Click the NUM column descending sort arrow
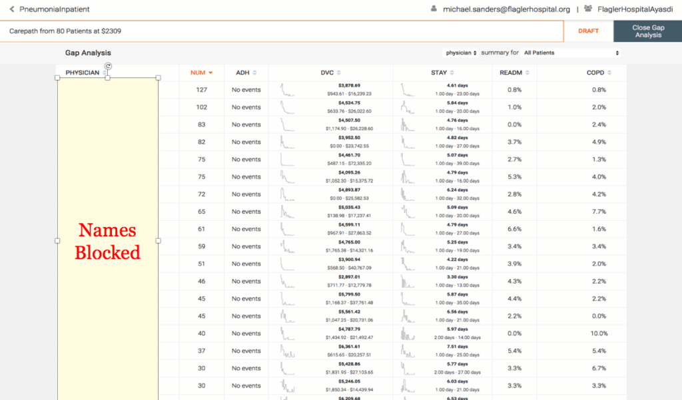This screenshot has height=400, width=682. pyautogui.click(x=211, y=73)
